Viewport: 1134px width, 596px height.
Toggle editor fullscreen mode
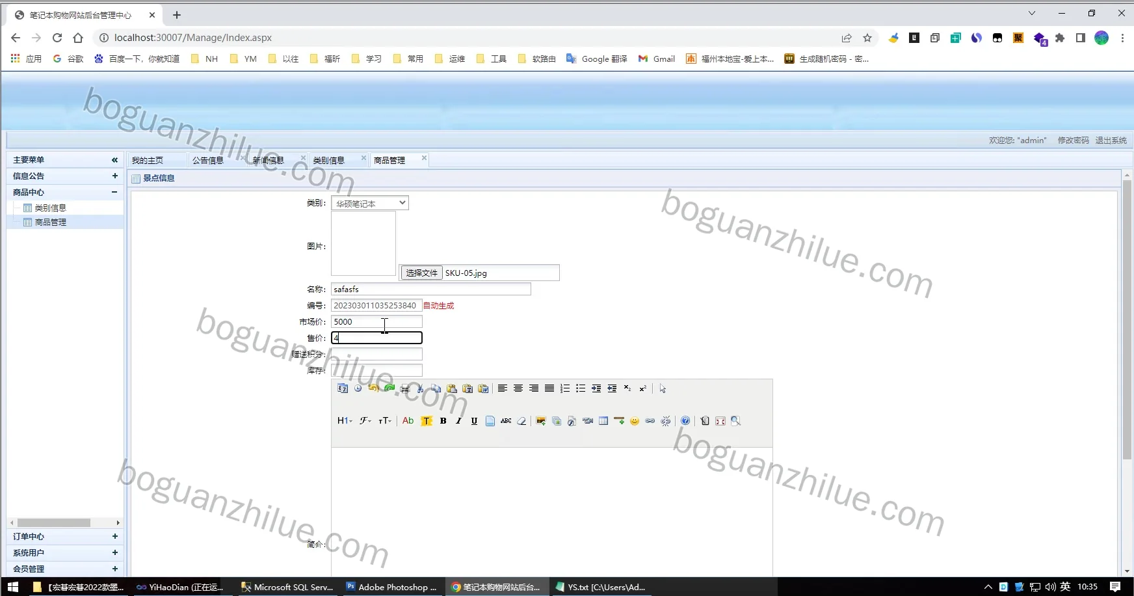[x=720, y=421]
